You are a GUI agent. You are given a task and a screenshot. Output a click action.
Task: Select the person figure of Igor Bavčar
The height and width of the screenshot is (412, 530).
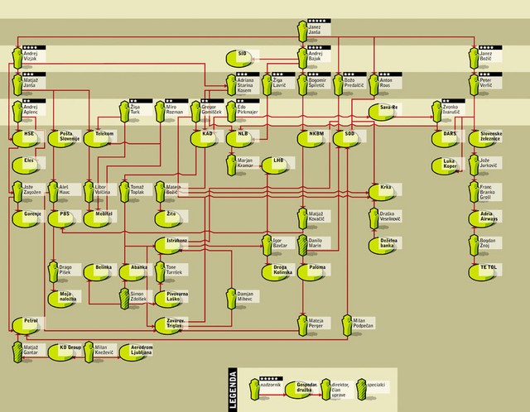tap(267, 245)
